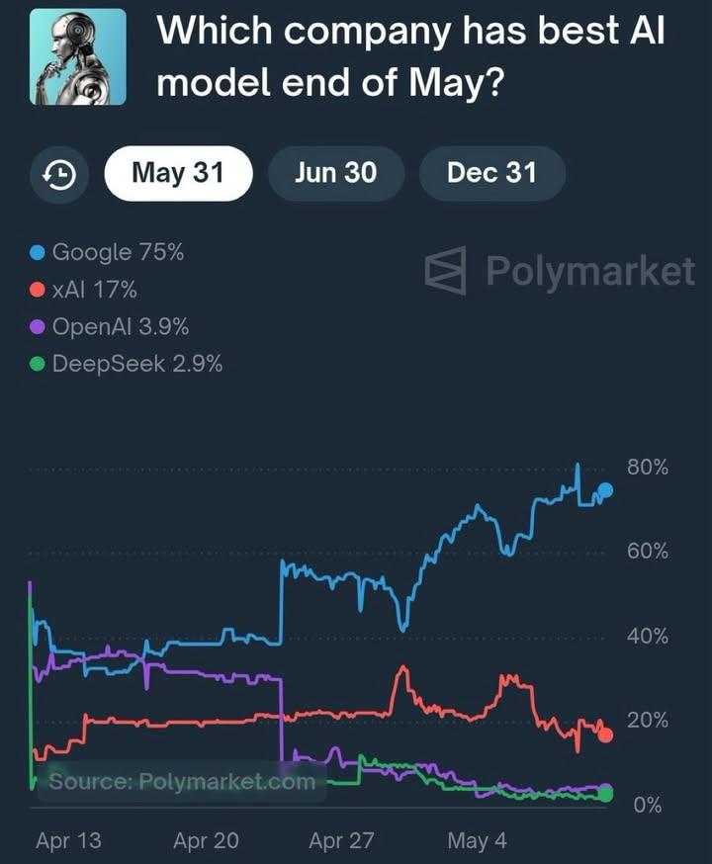712x864 pixels.
Task: Click the Polymarket logo icon
Action: [x=445, y=271]
